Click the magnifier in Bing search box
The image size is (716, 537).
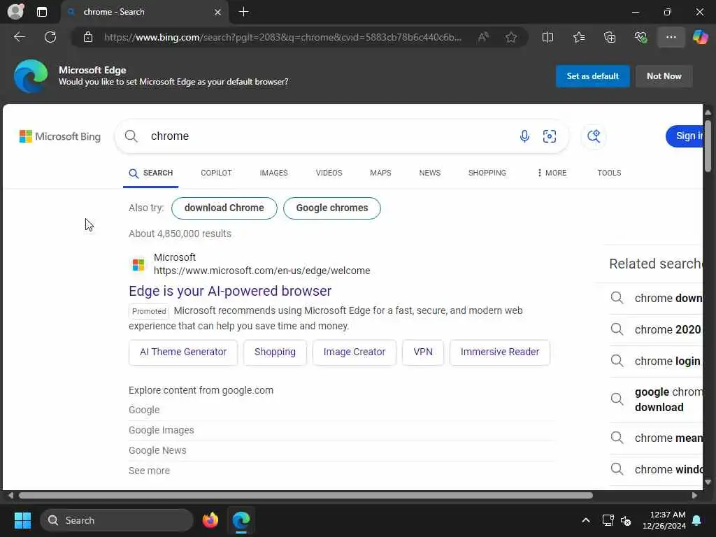[x=131, y=136]
